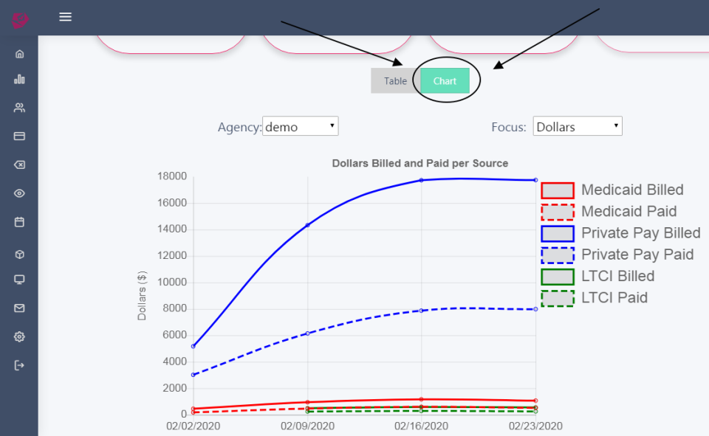Click the logout icon in sidebar
The height and width of the screenshot is (436, 709).
click(x=19, y=365)
